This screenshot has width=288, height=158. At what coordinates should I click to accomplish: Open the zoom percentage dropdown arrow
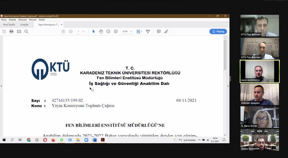tap(131, 31)
